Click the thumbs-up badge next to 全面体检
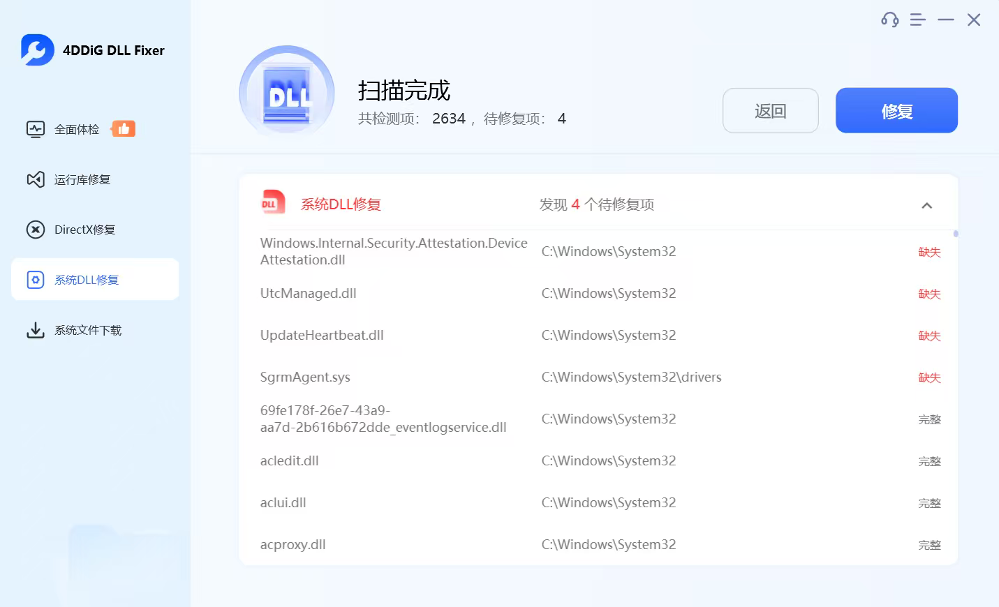This screenshot has height=607, width=999. pyautogui.click(x=123, y=128)
